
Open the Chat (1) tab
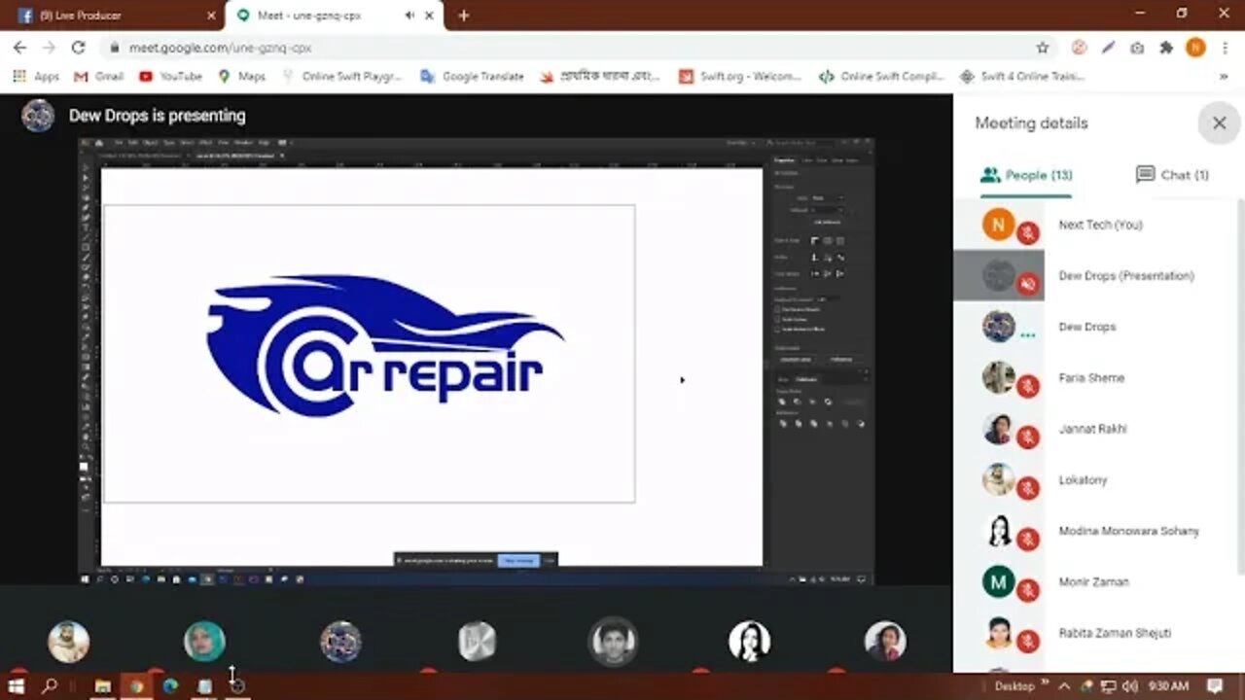point(1172,175)
